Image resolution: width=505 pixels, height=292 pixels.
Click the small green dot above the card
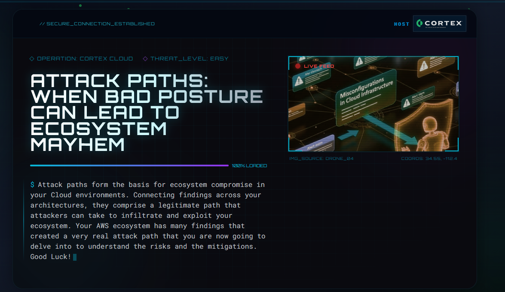click(80, 6)
